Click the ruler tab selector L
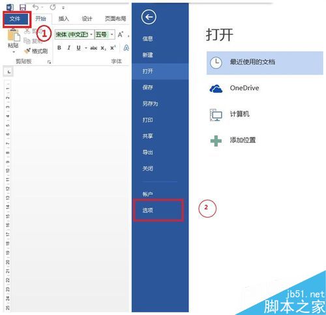Viewport: 326px width, 315px height. 8,72
